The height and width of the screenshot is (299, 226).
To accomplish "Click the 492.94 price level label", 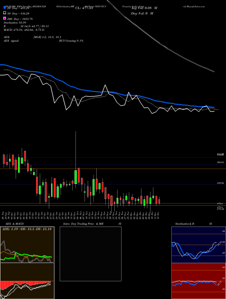I will click(221, 183).
